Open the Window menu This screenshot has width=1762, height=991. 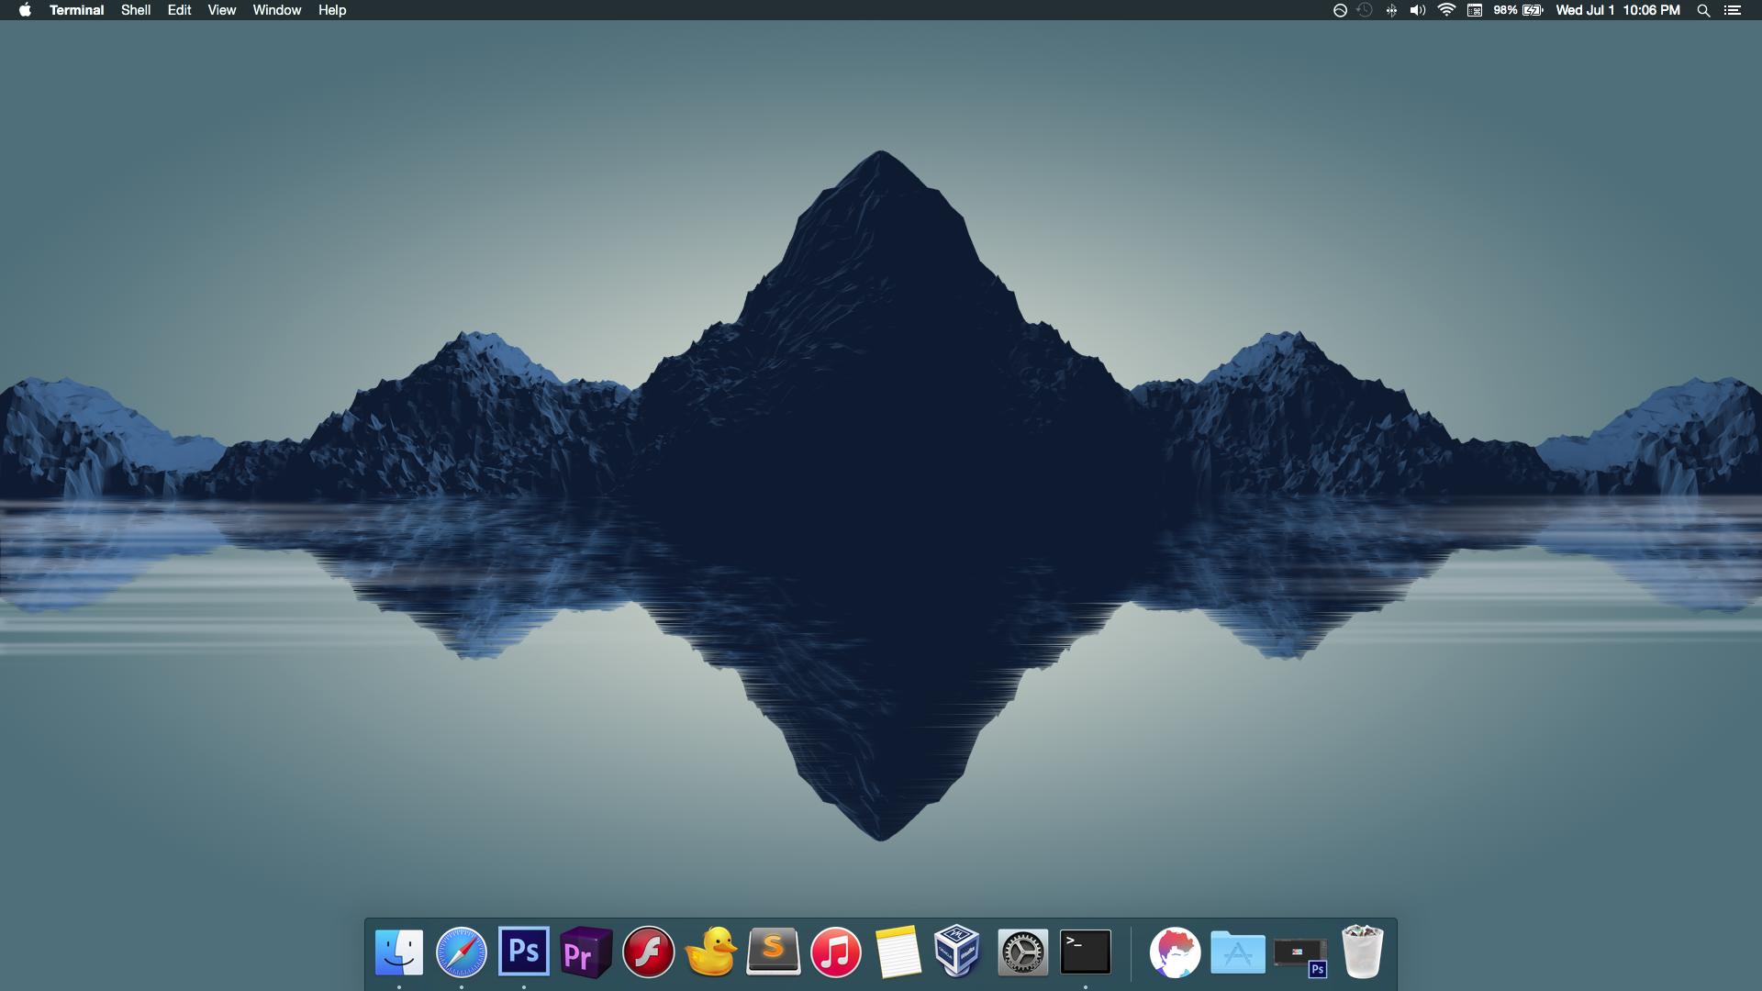coord(276,10)
